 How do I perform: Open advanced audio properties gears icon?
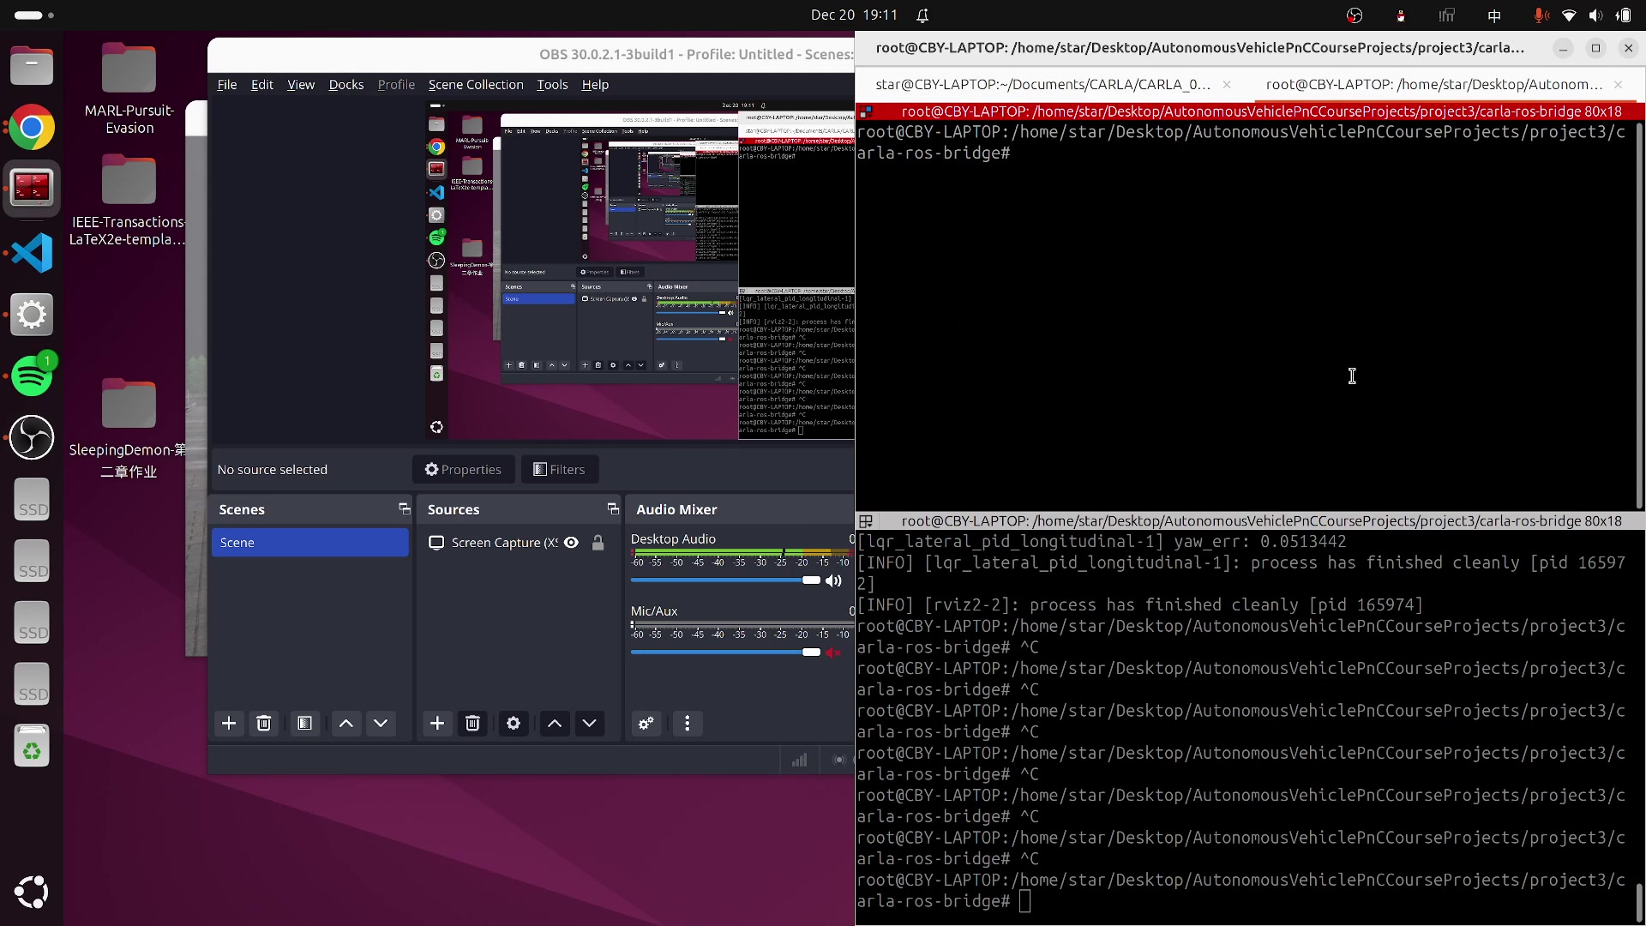pyautogui.click(x=646, y=724)
